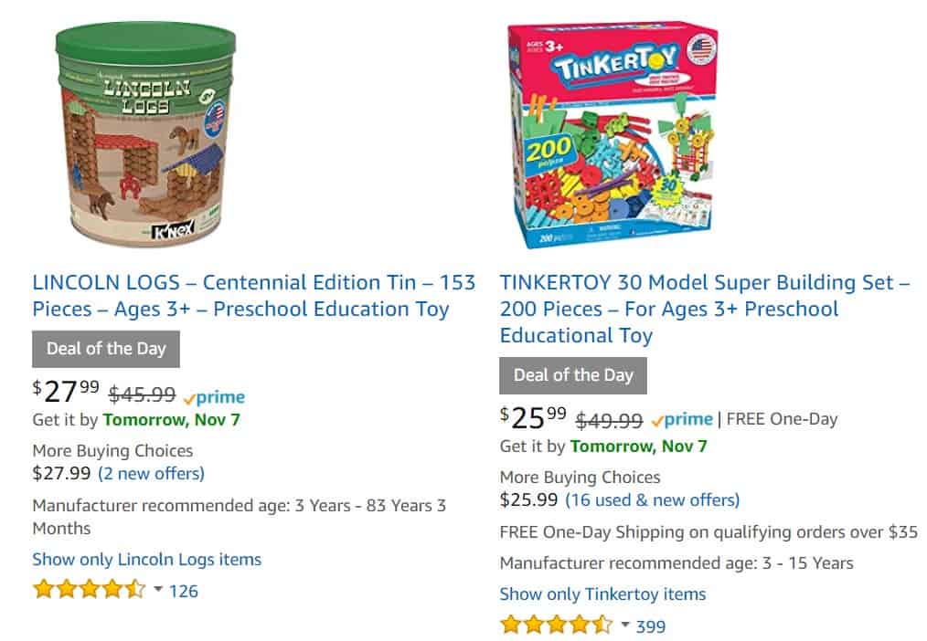Click the Deal of the Day badge under Lincoln Logs

pos(106,349)
